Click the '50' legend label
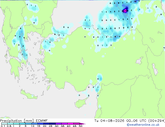This screenshot has height=127, width=165. point(80,126)
